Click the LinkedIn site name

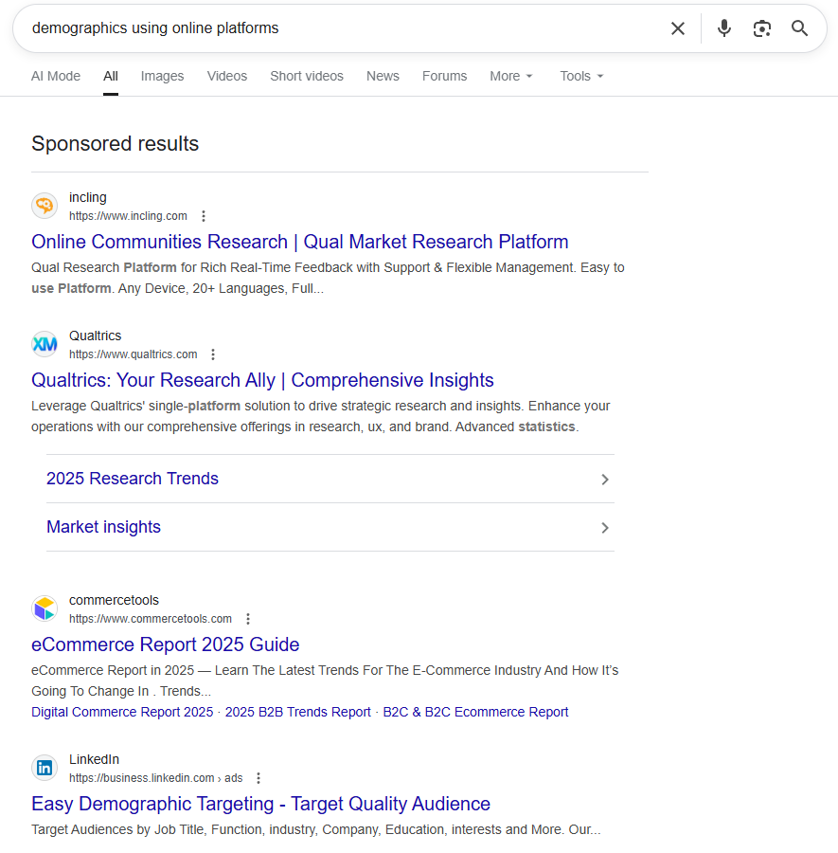[94, 759]
